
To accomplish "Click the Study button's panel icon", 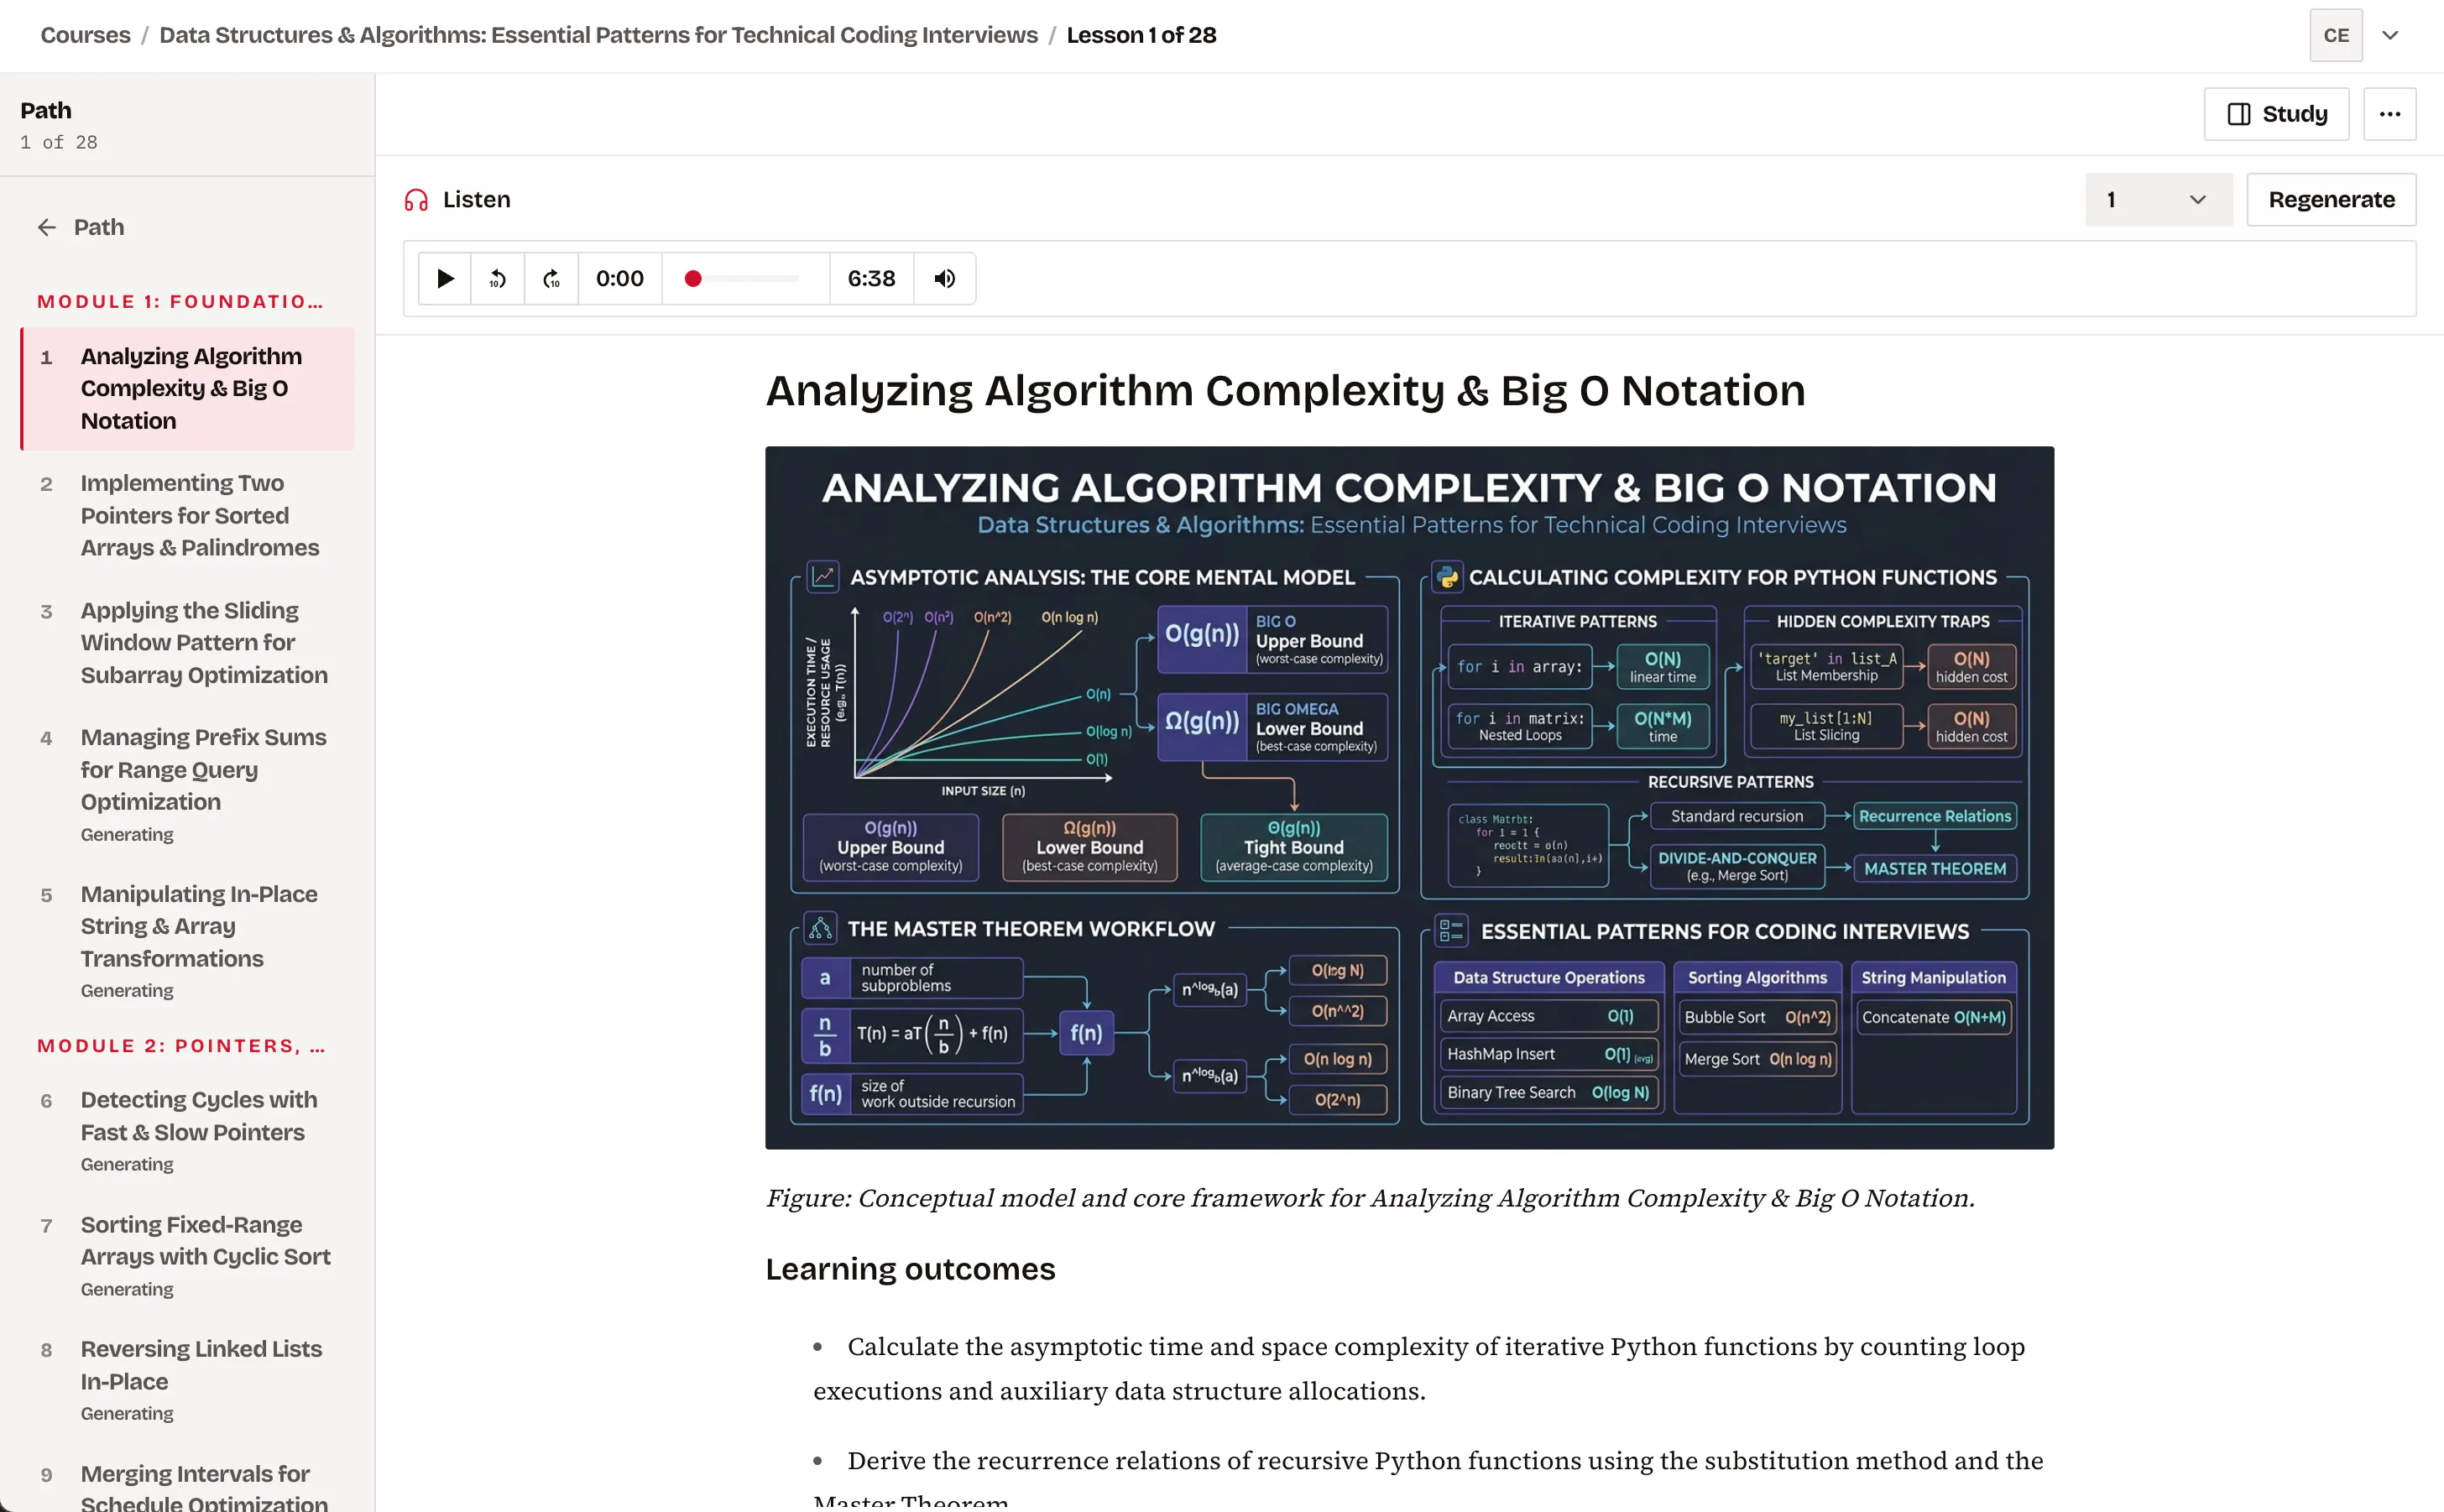I will (2239, 114).
